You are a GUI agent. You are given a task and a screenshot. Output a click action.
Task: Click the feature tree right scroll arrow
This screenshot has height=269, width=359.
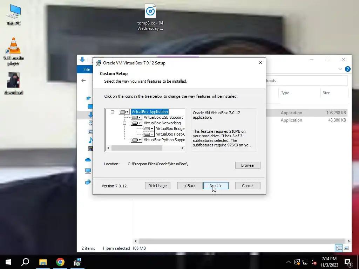182,148
